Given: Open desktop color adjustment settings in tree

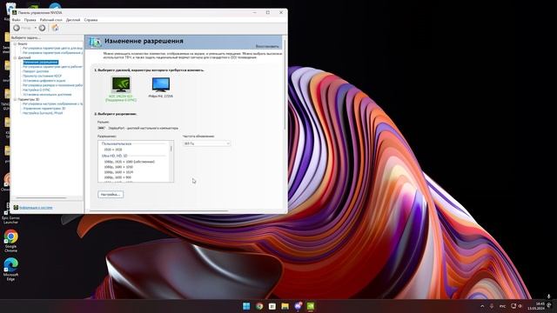Looking at the screenshot, I should [52, 67].
